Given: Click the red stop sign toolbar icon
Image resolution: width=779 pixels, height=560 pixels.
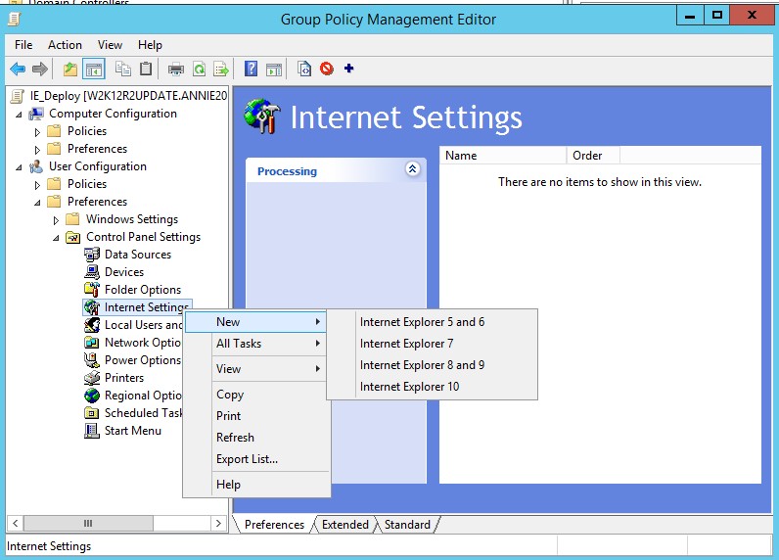Looking at the screenshot, I should (x=327, y=69).
